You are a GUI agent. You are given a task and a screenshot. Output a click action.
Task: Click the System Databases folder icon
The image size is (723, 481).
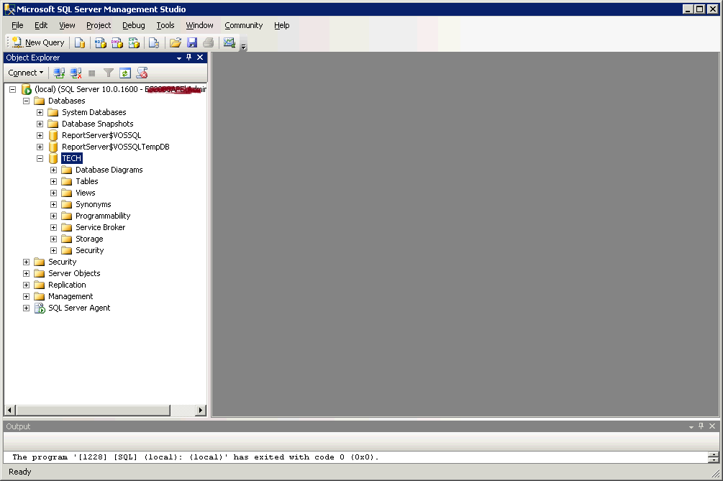pos(53,112)
